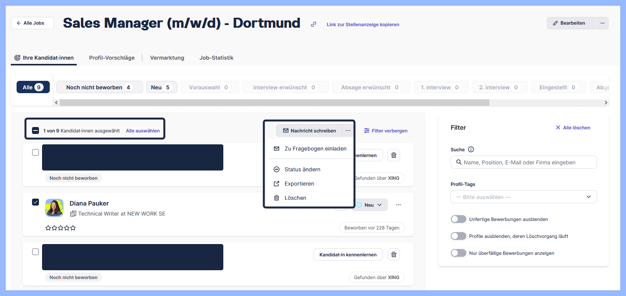Enable Unfertige Bewerbungen ausblenden toggle
Image resolution: width=626 pixels, height=296 pixels.
pos(458,219)
